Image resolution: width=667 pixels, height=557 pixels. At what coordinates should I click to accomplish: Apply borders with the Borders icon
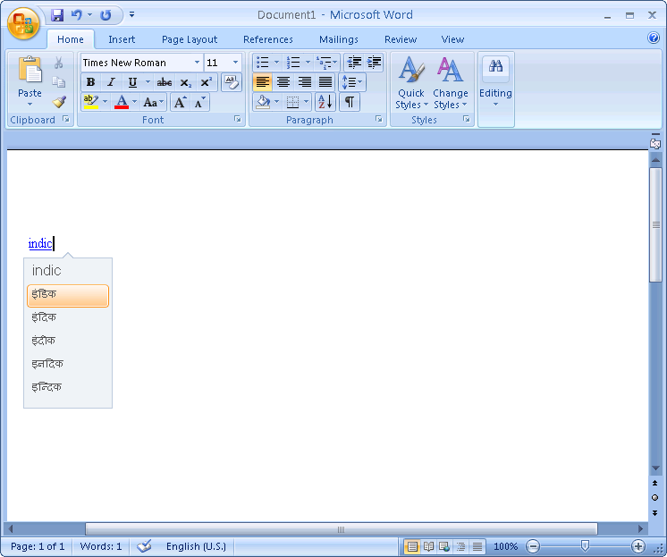(292, 102)
